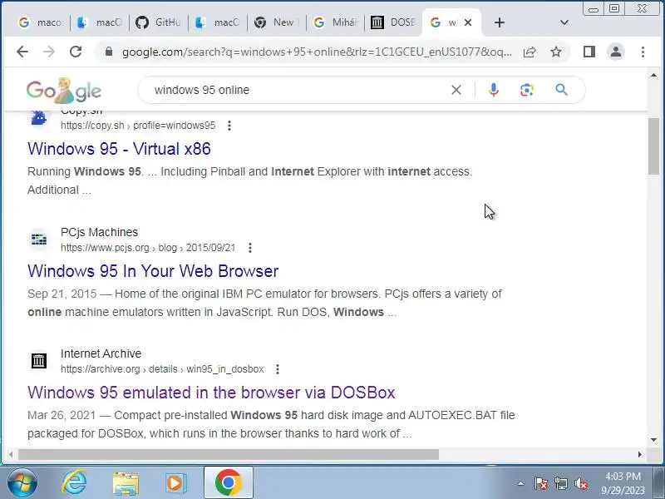View site info via the lock icon
The height and width of the screenshot is (499, 665).
109,52
